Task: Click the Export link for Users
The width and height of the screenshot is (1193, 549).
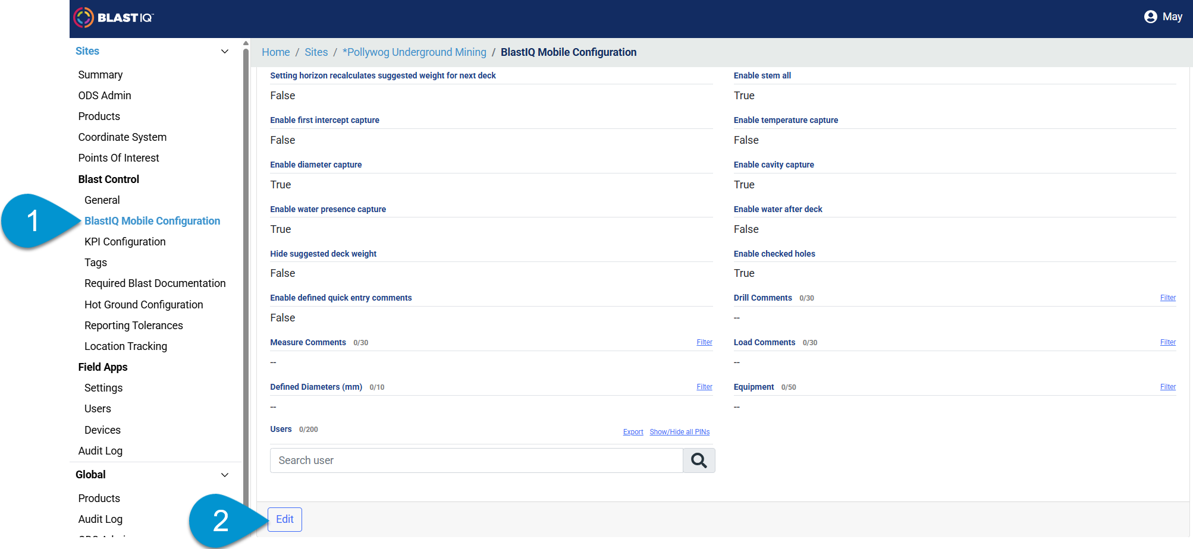Action: coord(633,432)
